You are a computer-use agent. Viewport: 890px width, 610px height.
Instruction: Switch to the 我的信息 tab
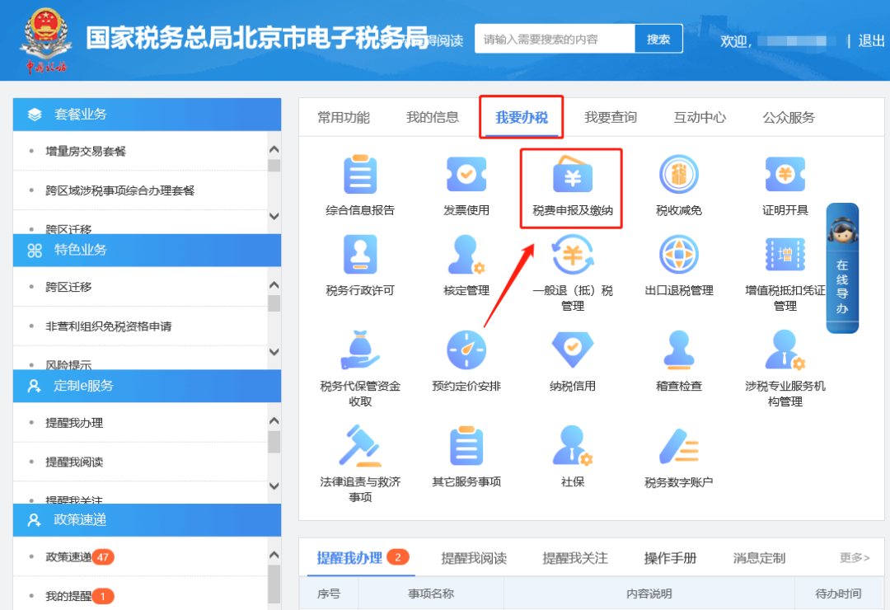tap(433, 118)
